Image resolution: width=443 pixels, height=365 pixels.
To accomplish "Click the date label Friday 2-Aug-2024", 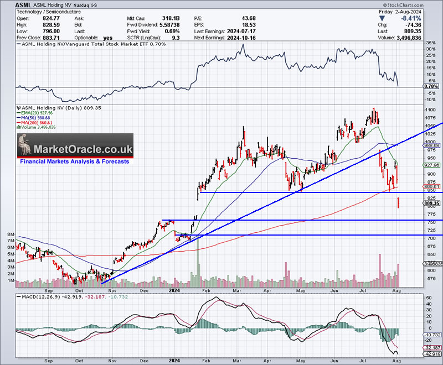I will coord(400,12).
